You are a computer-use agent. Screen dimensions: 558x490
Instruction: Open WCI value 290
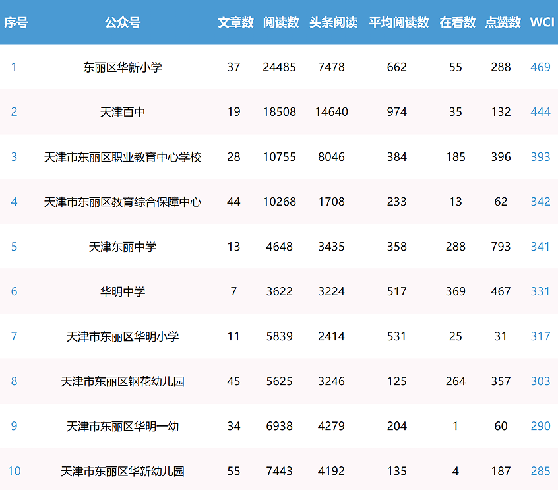click(540, 426)
